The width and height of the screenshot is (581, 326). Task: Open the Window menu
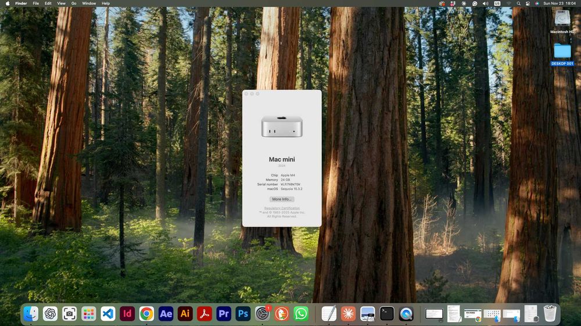click(89, 3)
